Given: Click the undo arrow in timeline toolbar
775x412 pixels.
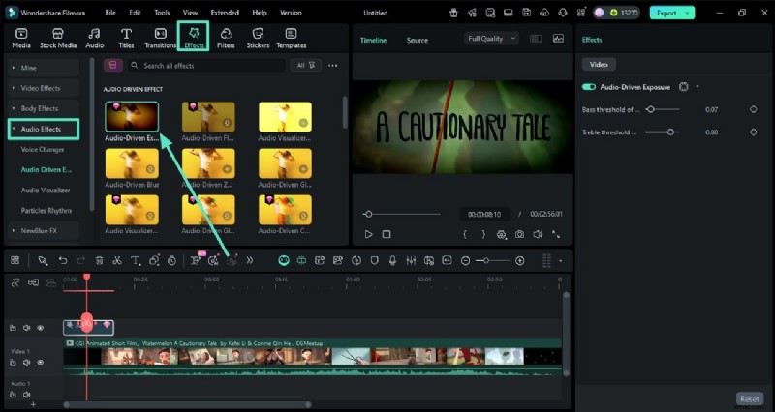Looking at the screenshot, I should [63, 260].
